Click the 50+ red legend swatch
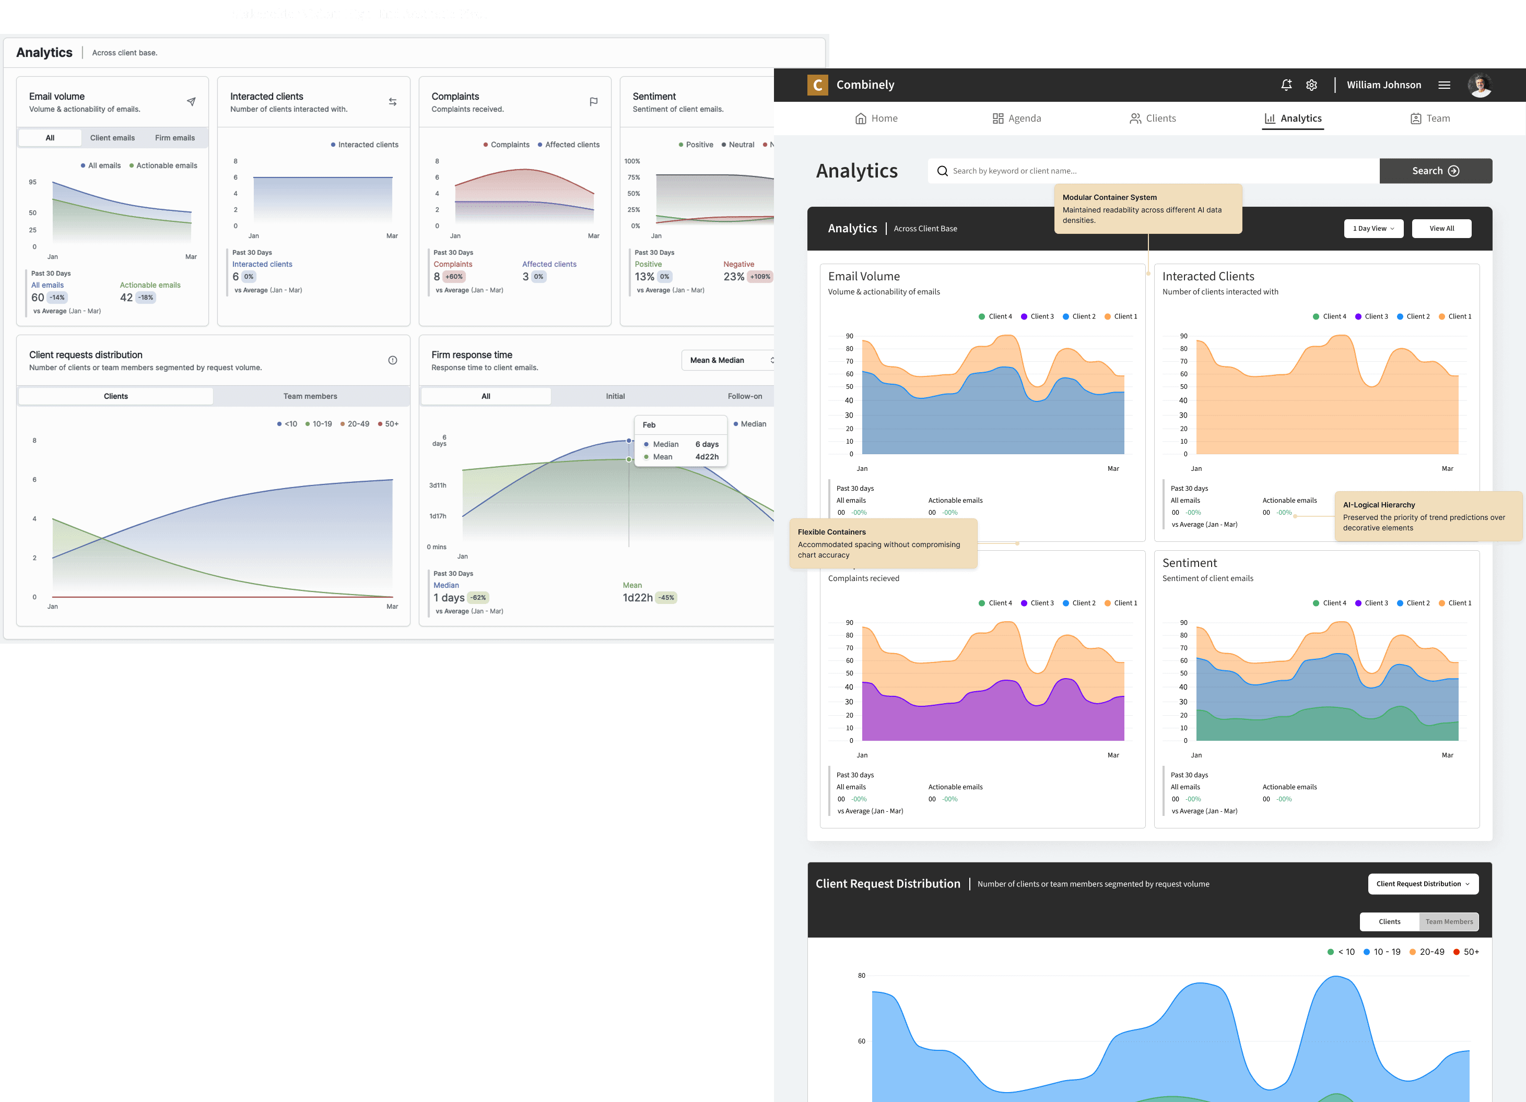This screenshot has height=1102, width=1526. pyautogui.click(x=1457, y=952)
